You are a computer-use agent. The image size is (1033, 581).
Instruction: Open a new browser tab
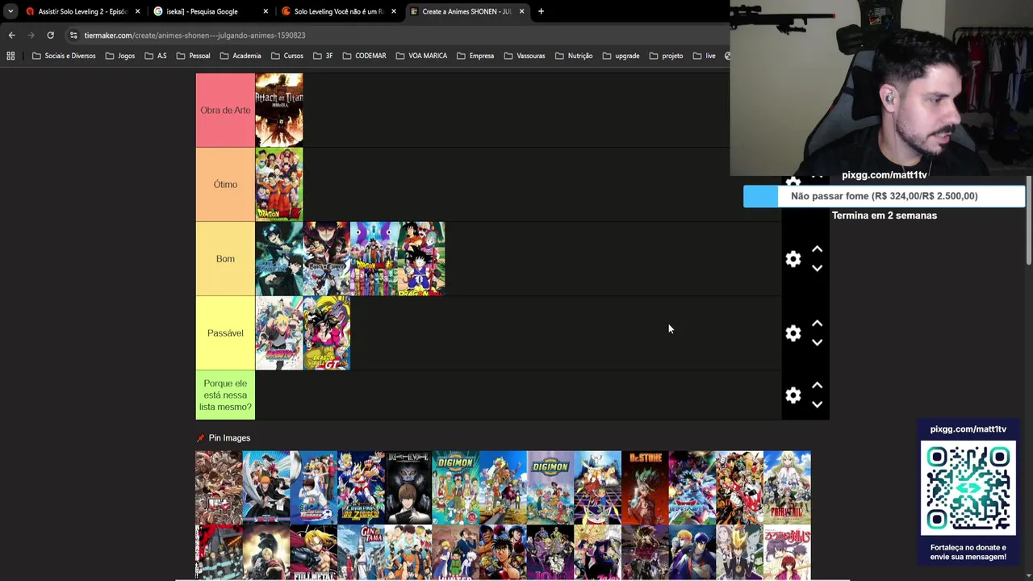pos(541,11)
